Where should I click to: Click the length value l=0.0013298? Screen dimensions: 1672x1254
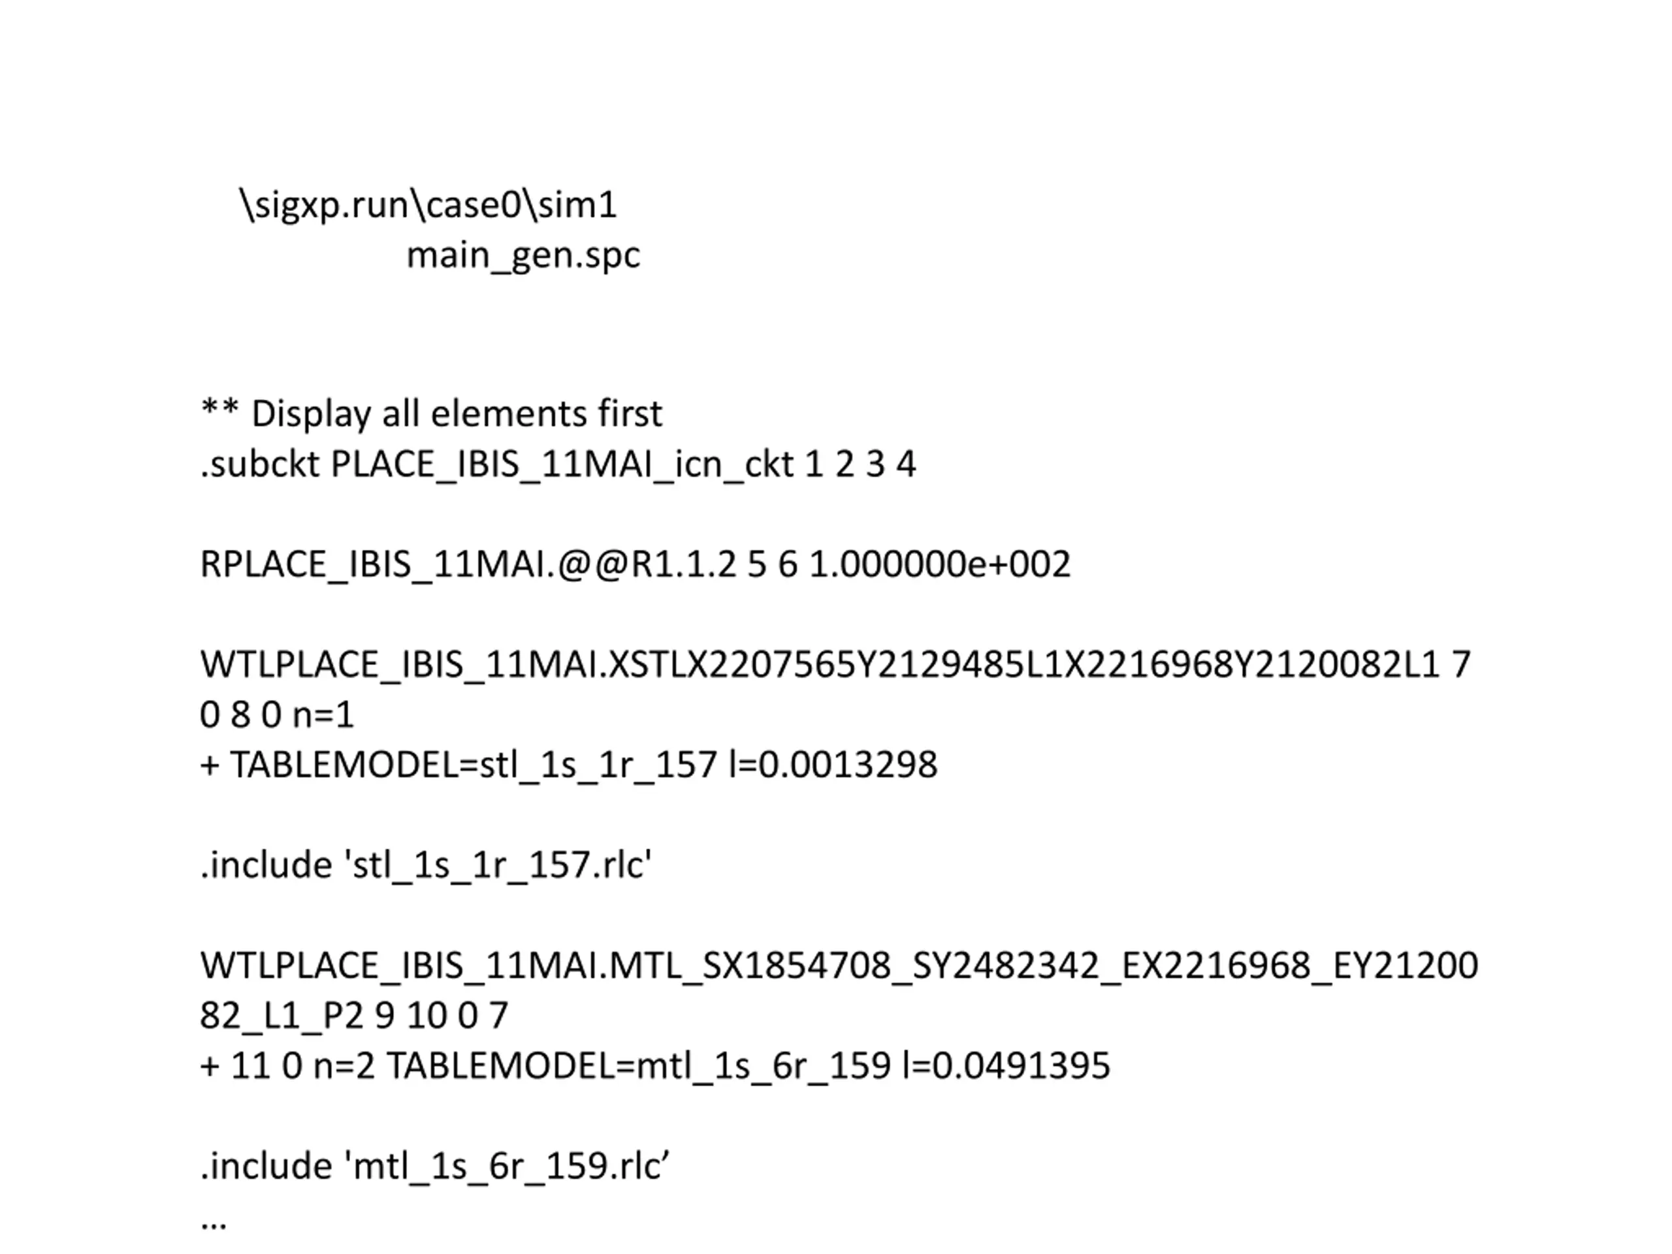tap(833, 765)
